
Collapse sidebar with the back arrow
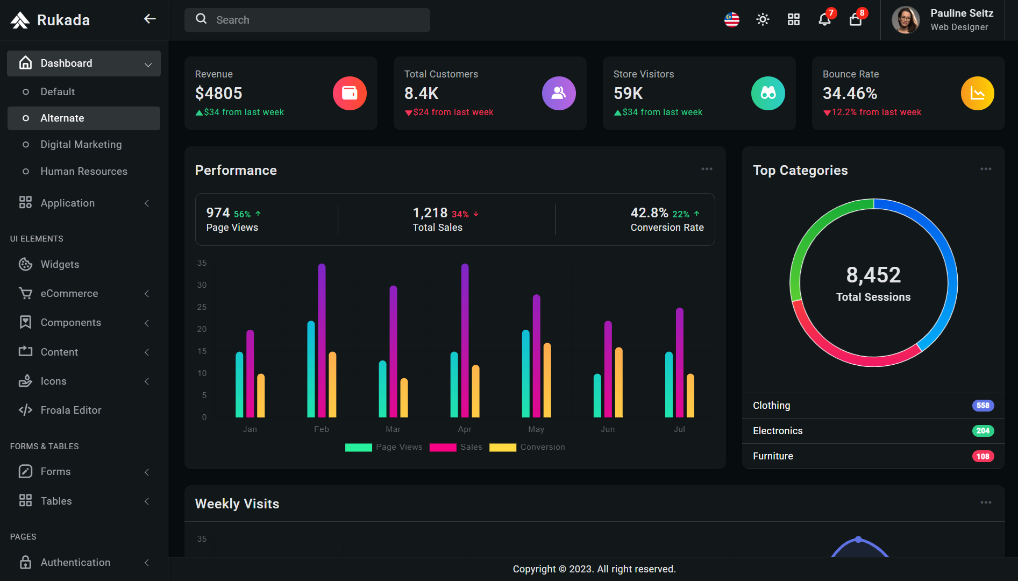(150, 19)
